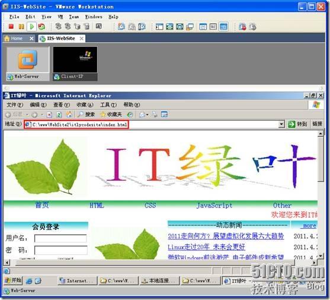Click the 转到 Go button
The width and height of the screenshot is (330, 300).
tap(297, 124)
